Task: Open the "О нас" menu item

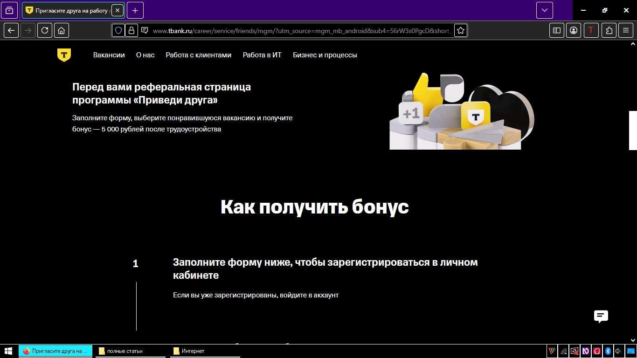Action: click(145, 55)
